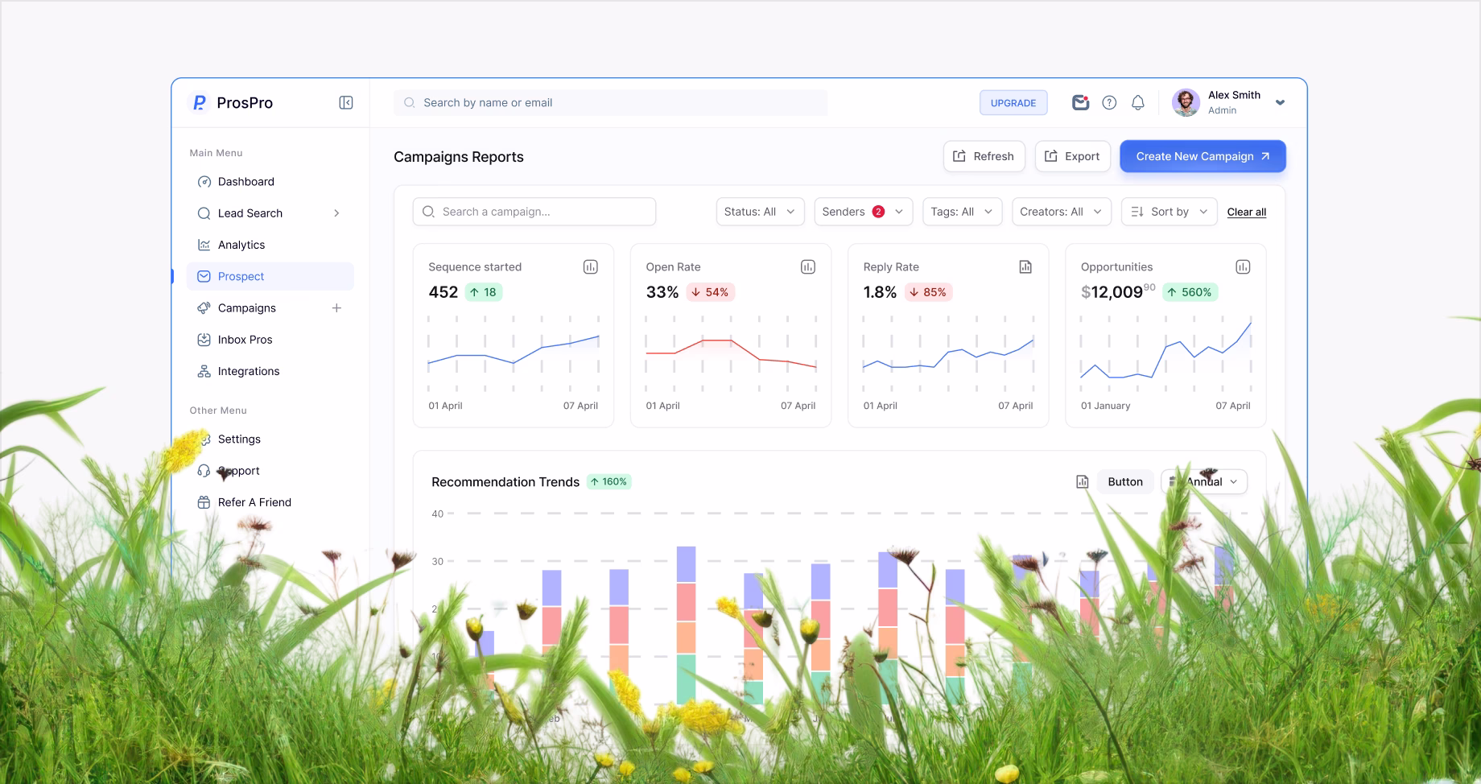Open the mail inbox icon in header
Screen dimensions: 1481x784
coord(1080,102)
